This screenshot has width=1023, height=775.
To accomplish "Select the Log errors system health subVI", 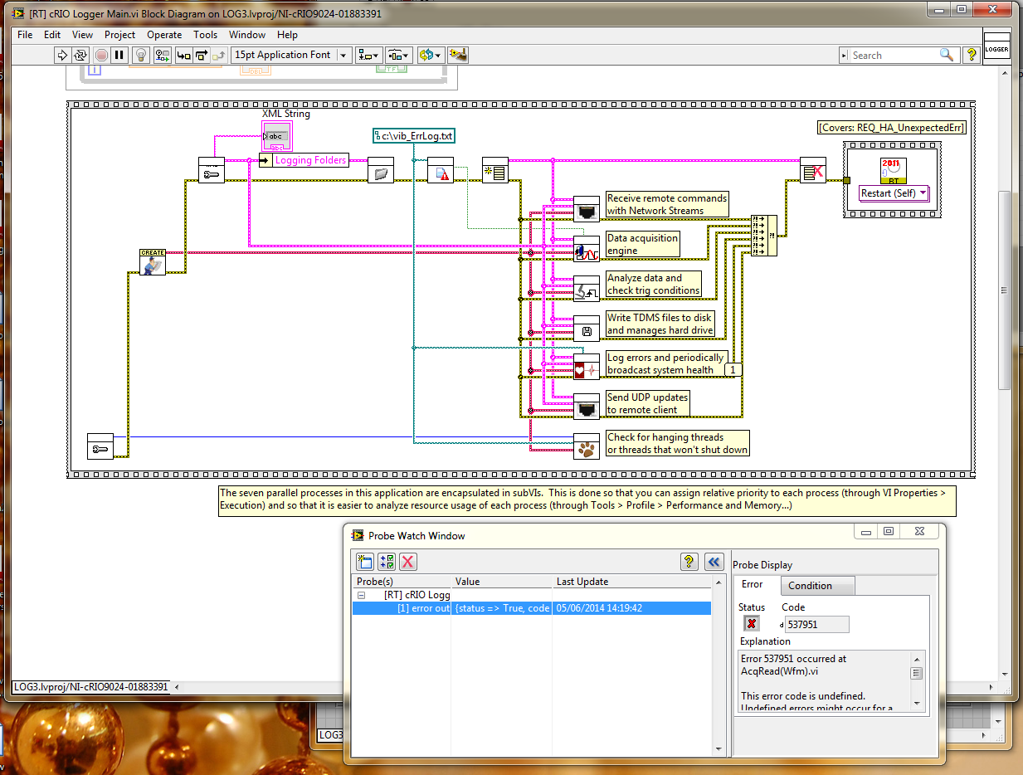I will point(587,367).
